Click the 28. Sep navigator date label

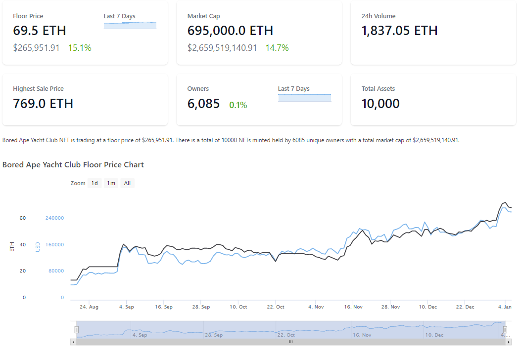pyautogui.click(x=214, y=335)
